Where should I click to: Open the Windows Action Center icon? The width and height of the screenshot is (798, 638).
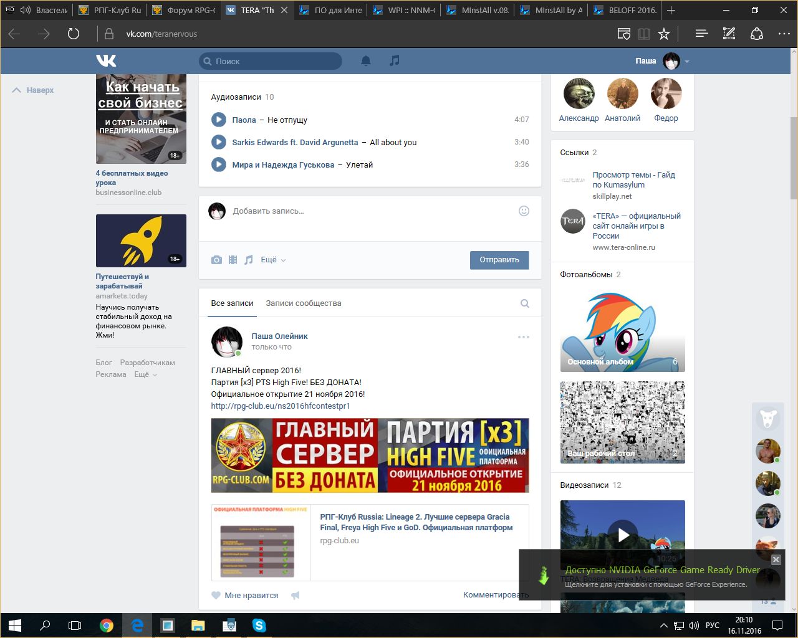tap(777, 625)
